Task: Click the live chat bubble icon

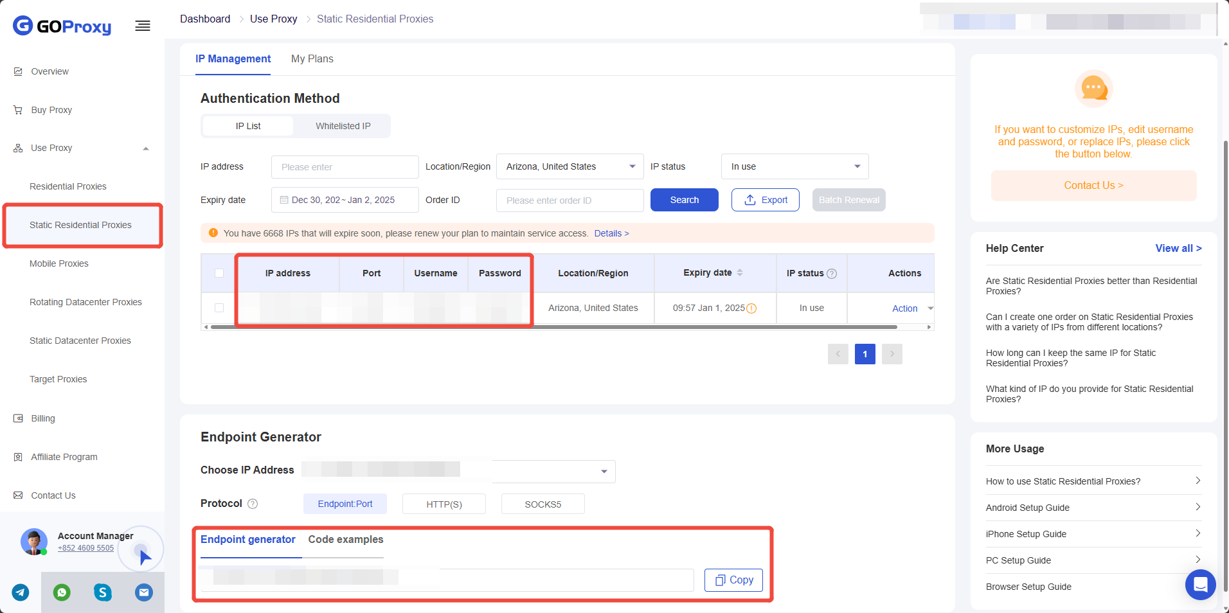Action: click(x=1200, y=585)
